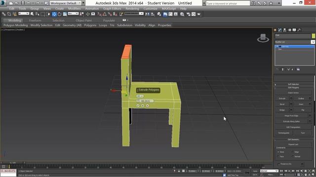Click Configure Modifier Sets icon below stack
Viewport: 316px width, 177px height.
click(298, 69)
